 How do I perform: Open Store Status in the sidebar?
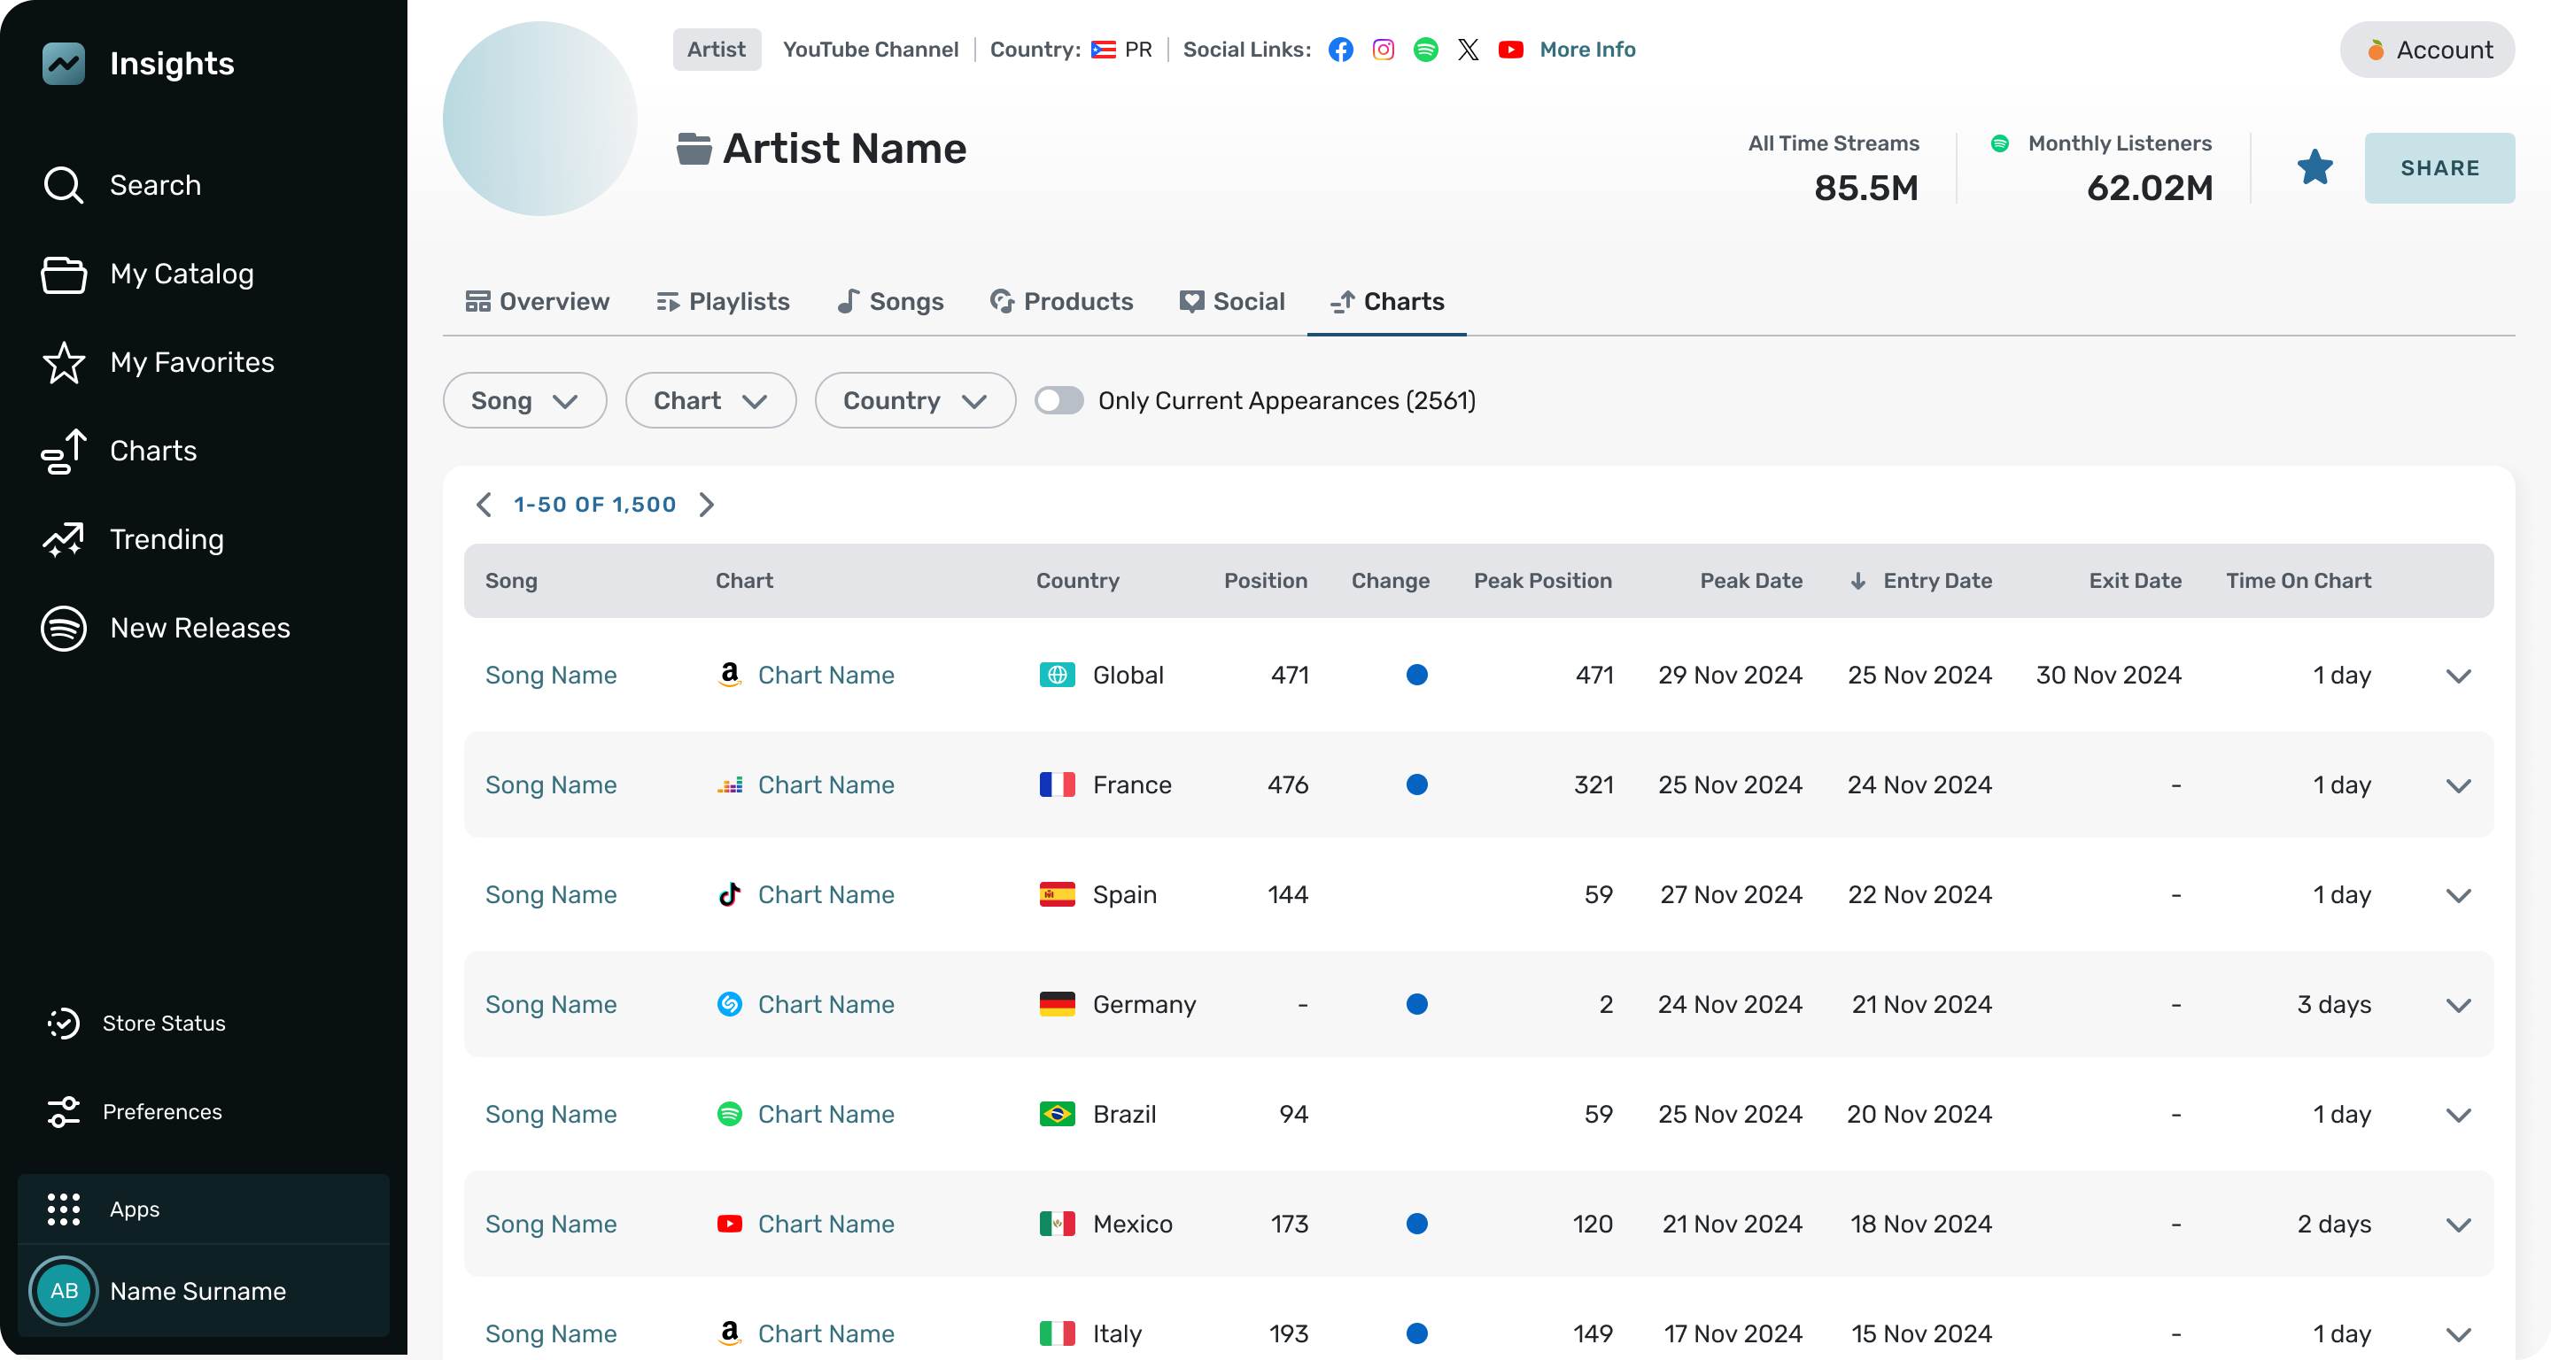[163, 1023]
